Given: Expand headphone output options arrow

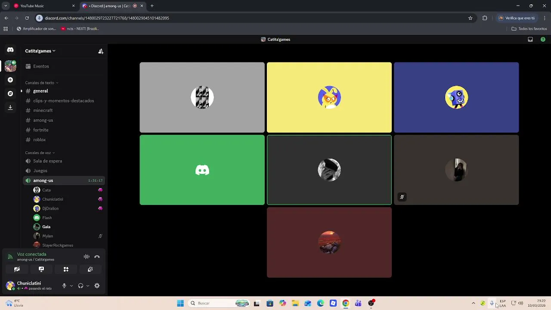Looking at the screenshot, I should coord(88,285).
